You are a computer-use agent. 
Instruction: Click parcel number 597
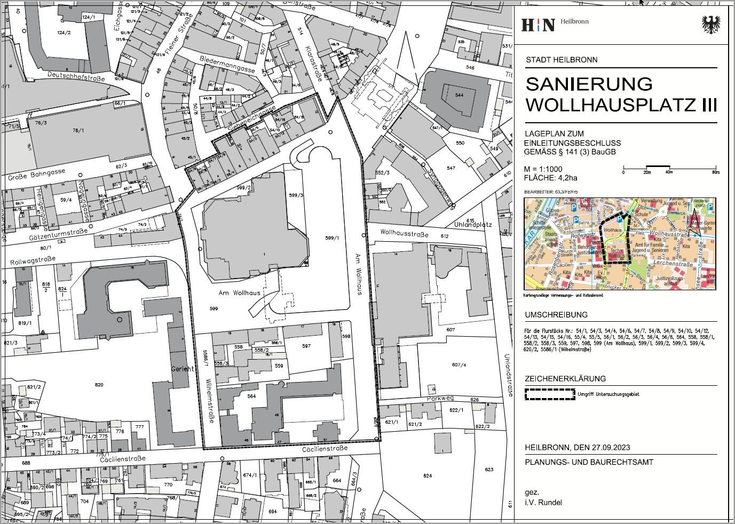[x=306, y=346]
